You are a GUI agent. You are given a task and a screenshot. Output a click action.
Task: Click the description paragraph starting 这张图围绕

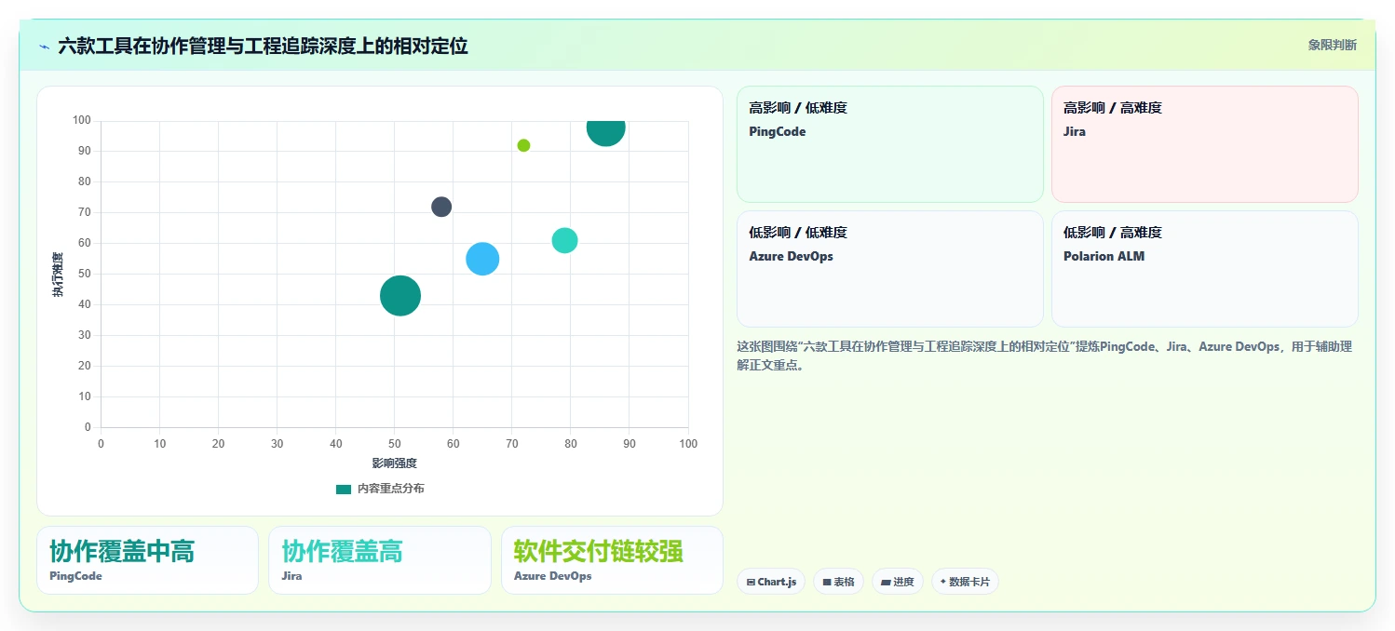pyautogui.click(x=1044, y=356)
